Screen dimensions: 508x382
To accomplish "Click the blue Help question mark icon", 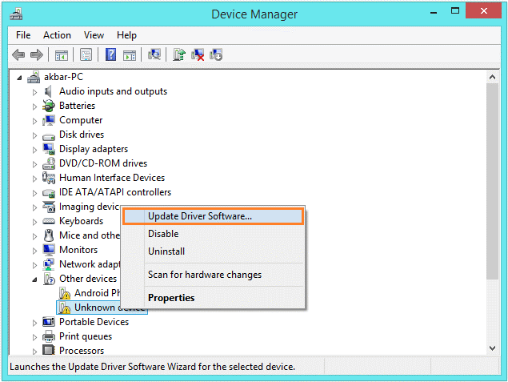I will click(111, 54).
